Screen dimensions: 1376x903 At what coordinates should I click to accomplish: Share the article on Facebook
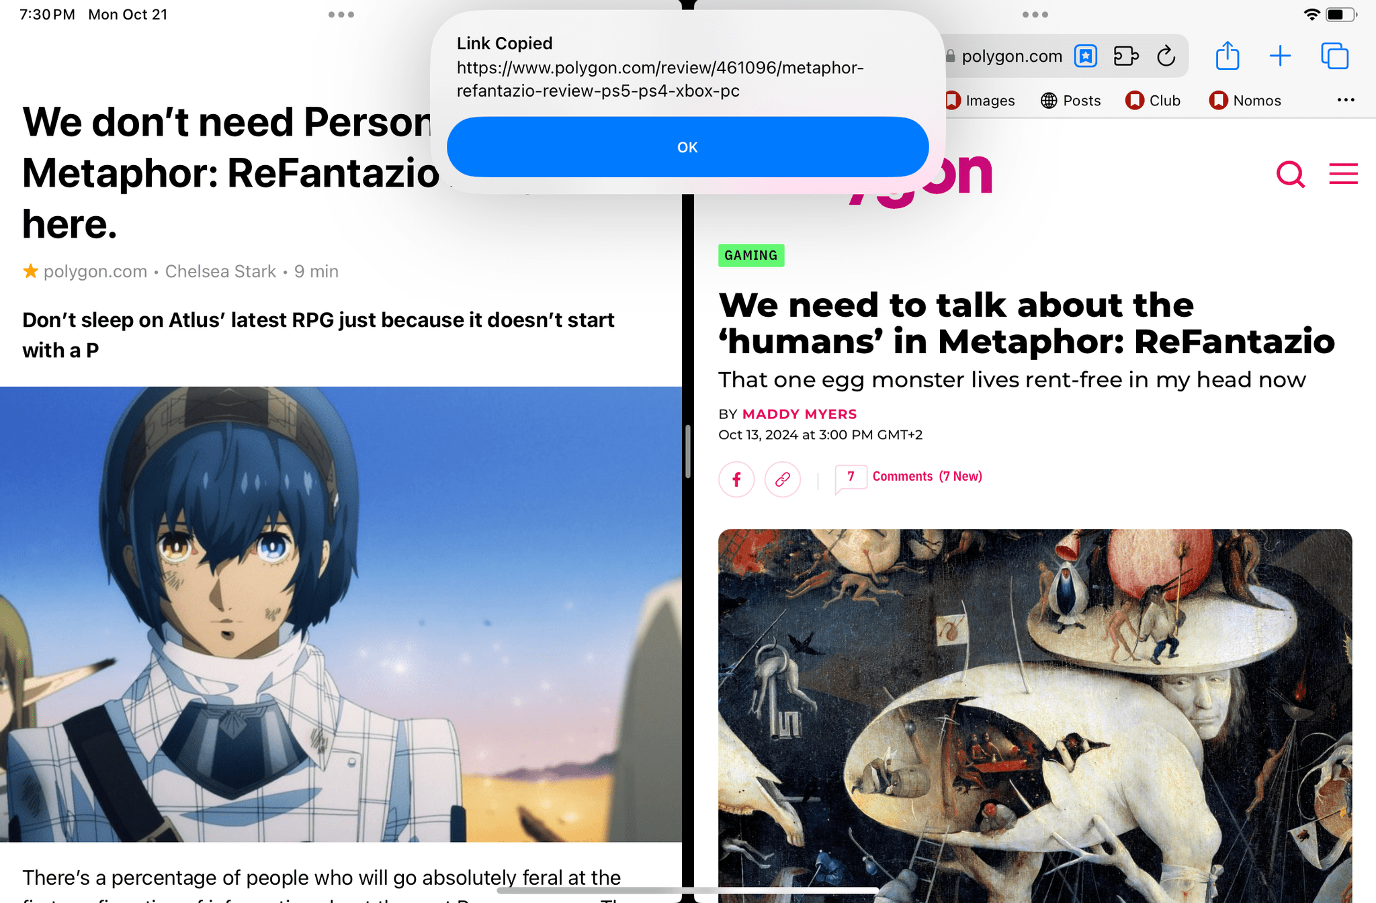point(736,479)
